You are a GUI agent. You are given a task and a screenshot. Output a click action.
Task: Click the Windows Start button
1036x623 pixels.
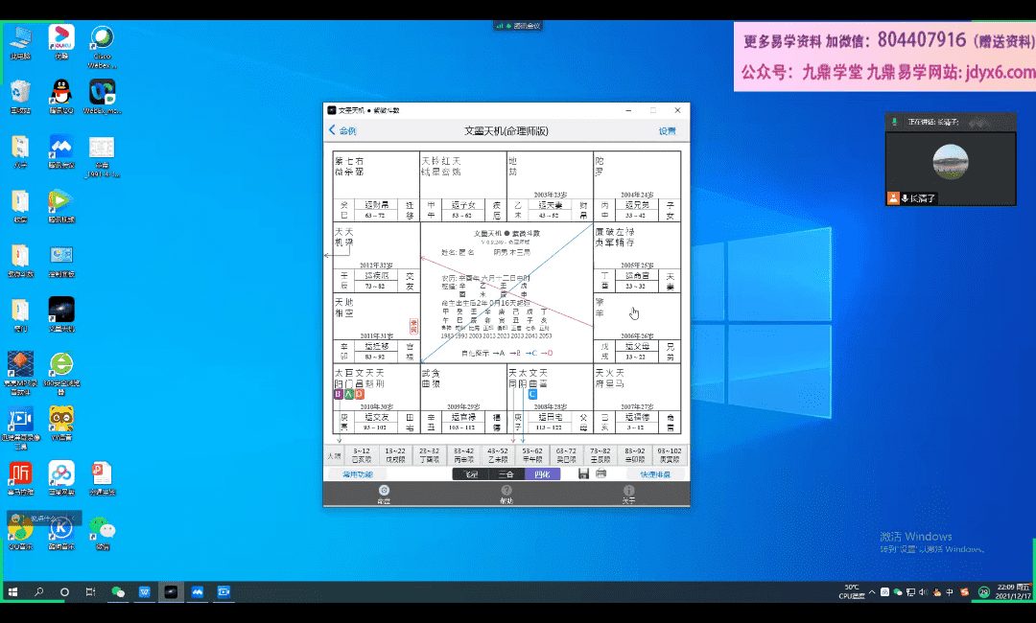click(12, 592)
